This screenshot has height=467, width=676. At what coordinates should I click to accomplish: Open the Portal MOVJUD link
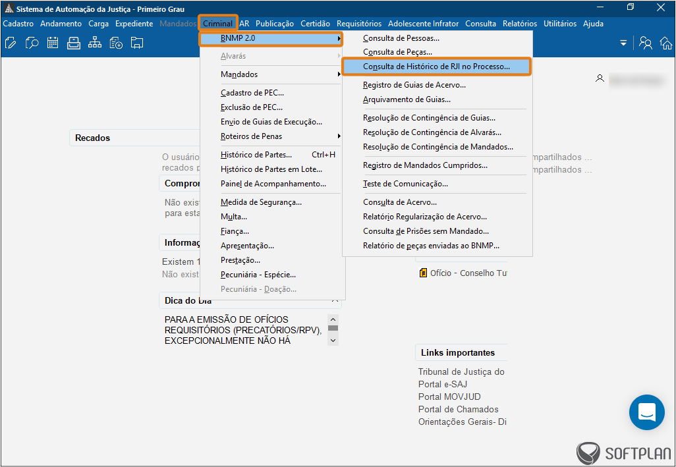(x=449, y=397)
